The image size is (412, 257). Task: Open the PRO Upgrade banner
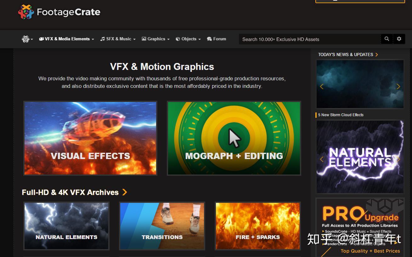360,227
